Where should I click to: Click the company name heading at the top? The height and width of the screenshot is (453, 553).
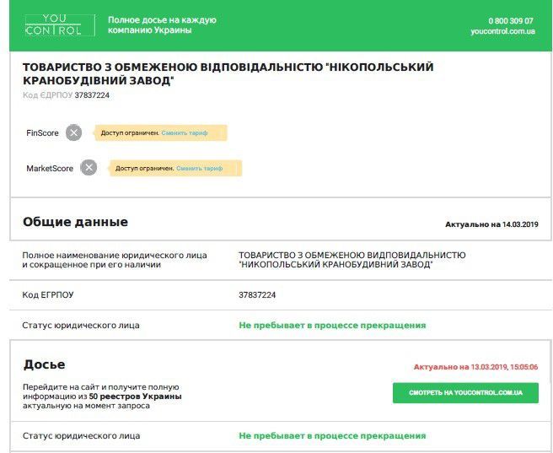pos(228,73)
